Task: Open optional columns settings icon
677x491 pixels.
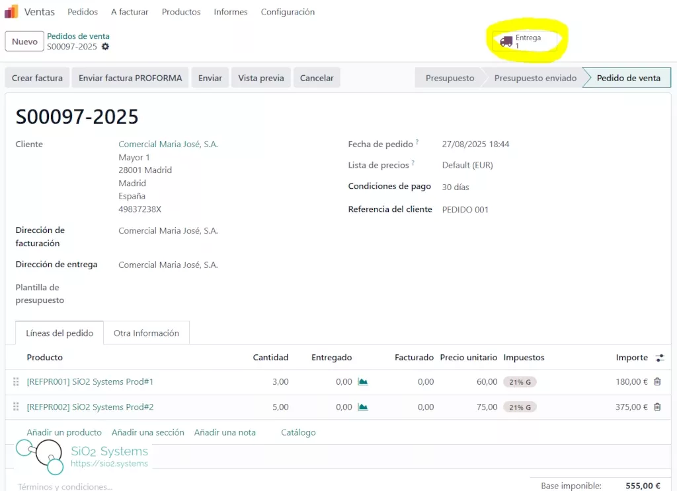Action: point(659,358)
